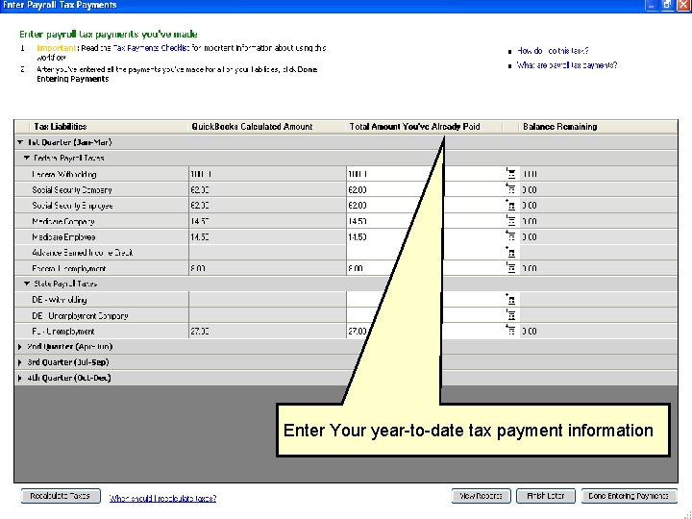
Task: Select calculated amount 27.00 for FL - Unemployment
Action: pyautogui.click(x=267, y=331)
